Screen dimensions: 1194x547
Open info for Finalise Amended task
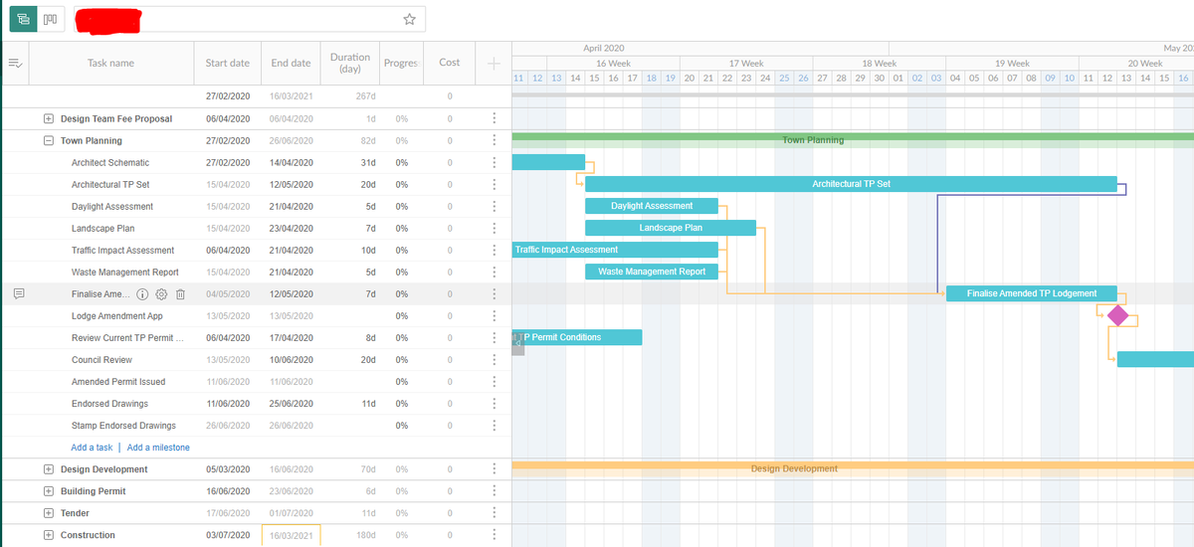pyautogui.click(x=142, y=294)
